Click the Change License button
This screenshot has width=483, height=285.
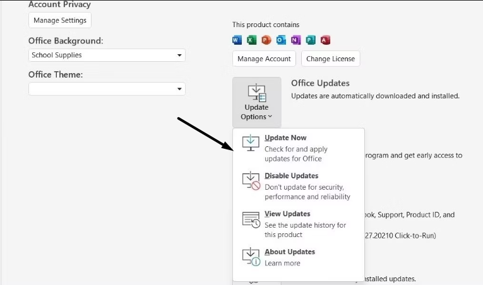(330, 59)
